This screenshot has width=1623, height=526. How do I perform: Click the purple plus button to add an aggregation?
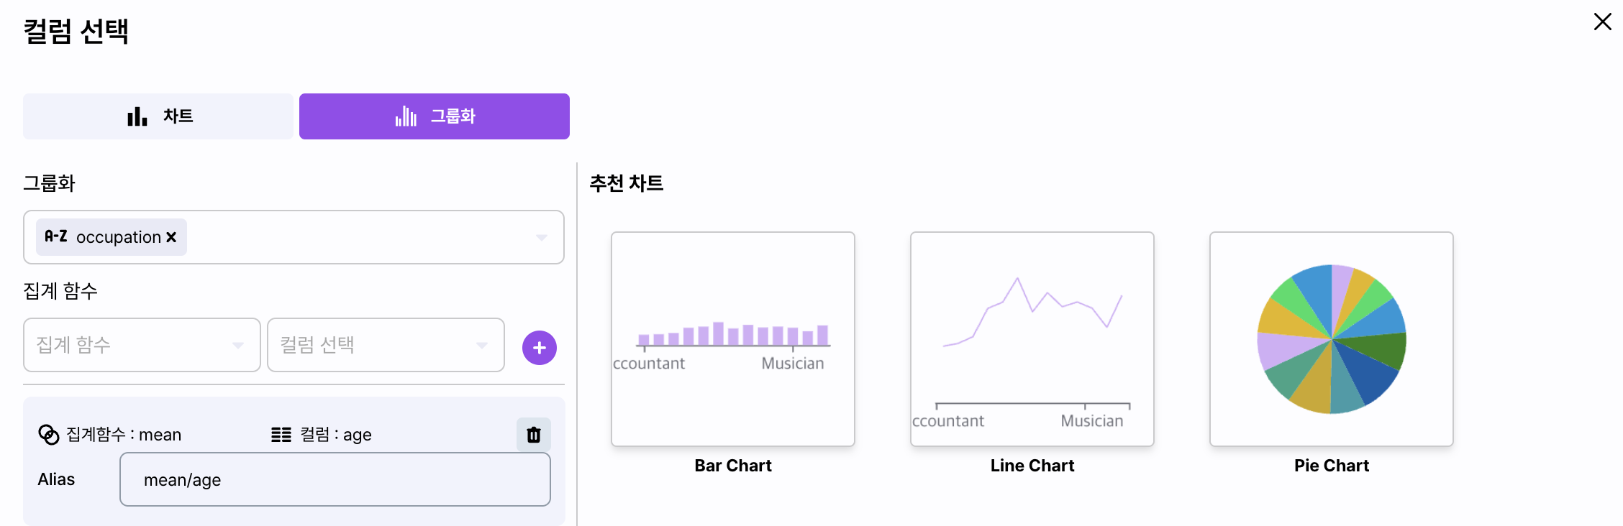[540, 348]
